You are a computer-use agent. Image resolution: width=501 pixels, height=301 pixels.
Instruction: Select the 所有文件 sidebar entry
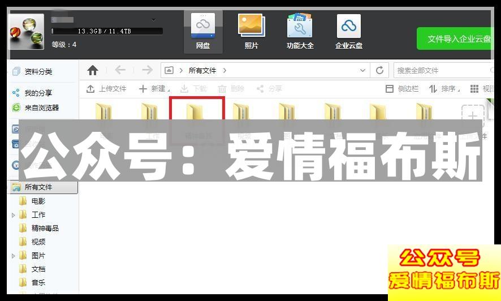click(44, 187)
